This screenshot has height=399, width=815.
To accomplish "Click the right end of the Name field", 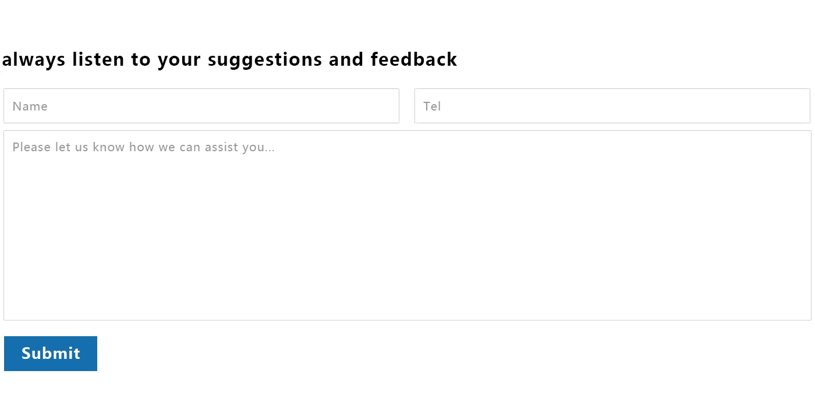I will (387, 106).
